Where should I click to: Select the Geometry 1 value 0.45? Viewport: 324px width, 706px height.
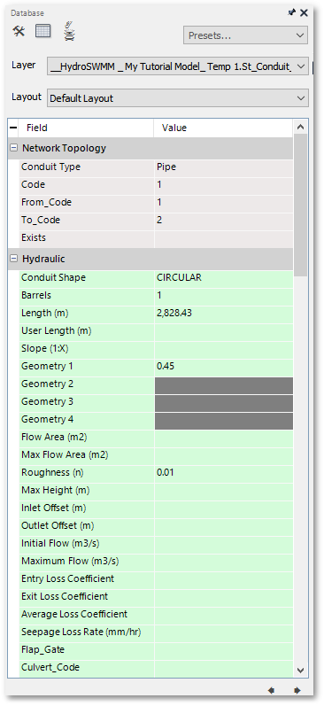pos(224,367)
